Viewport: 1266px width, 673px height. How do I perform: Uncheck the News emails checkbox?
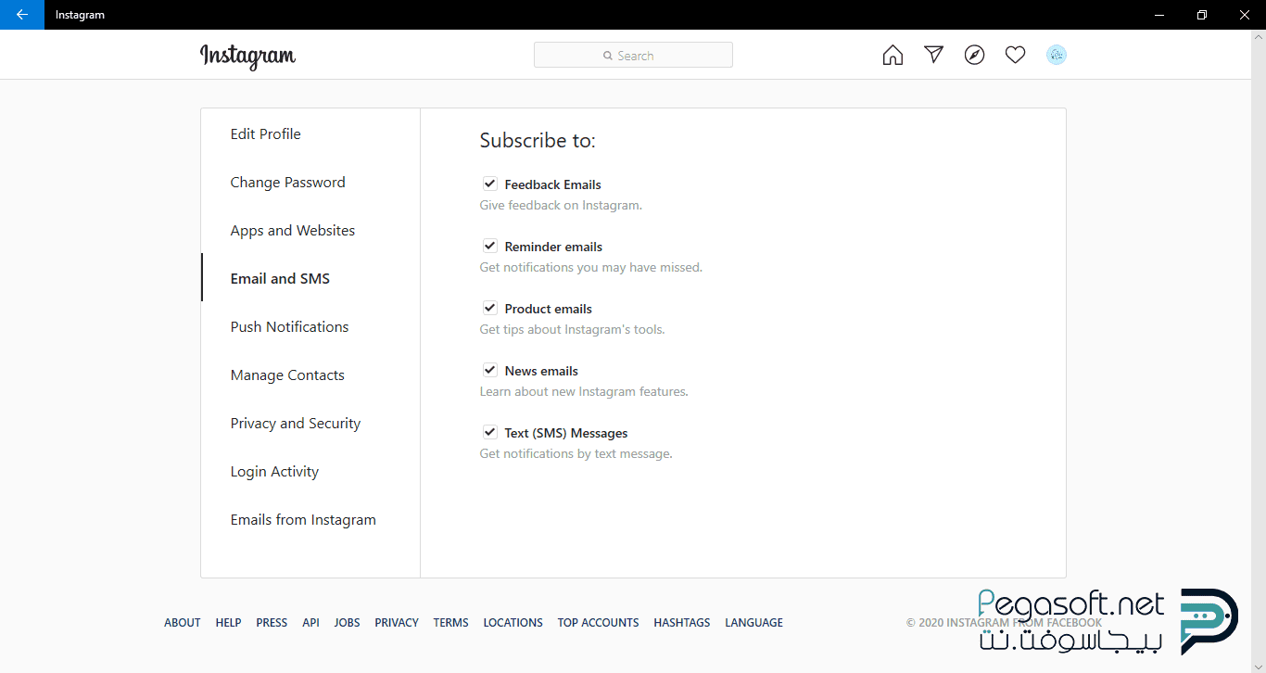pyautogui.click(x=490, y=370)
